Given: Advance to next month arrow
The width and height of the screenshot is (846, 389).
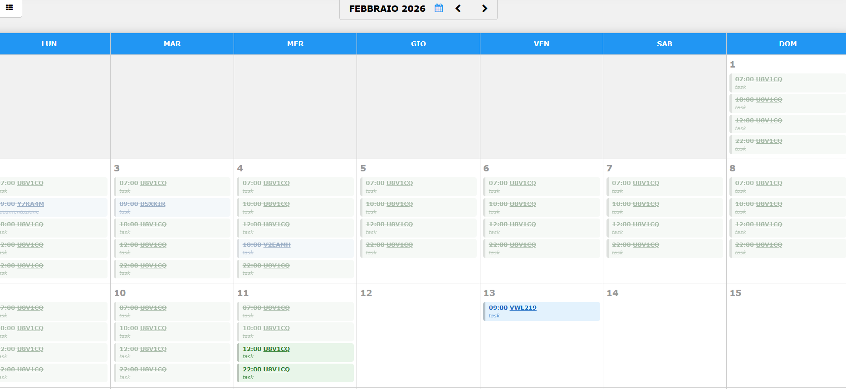Looking at the screenshot, I should (x=484, y=9).
